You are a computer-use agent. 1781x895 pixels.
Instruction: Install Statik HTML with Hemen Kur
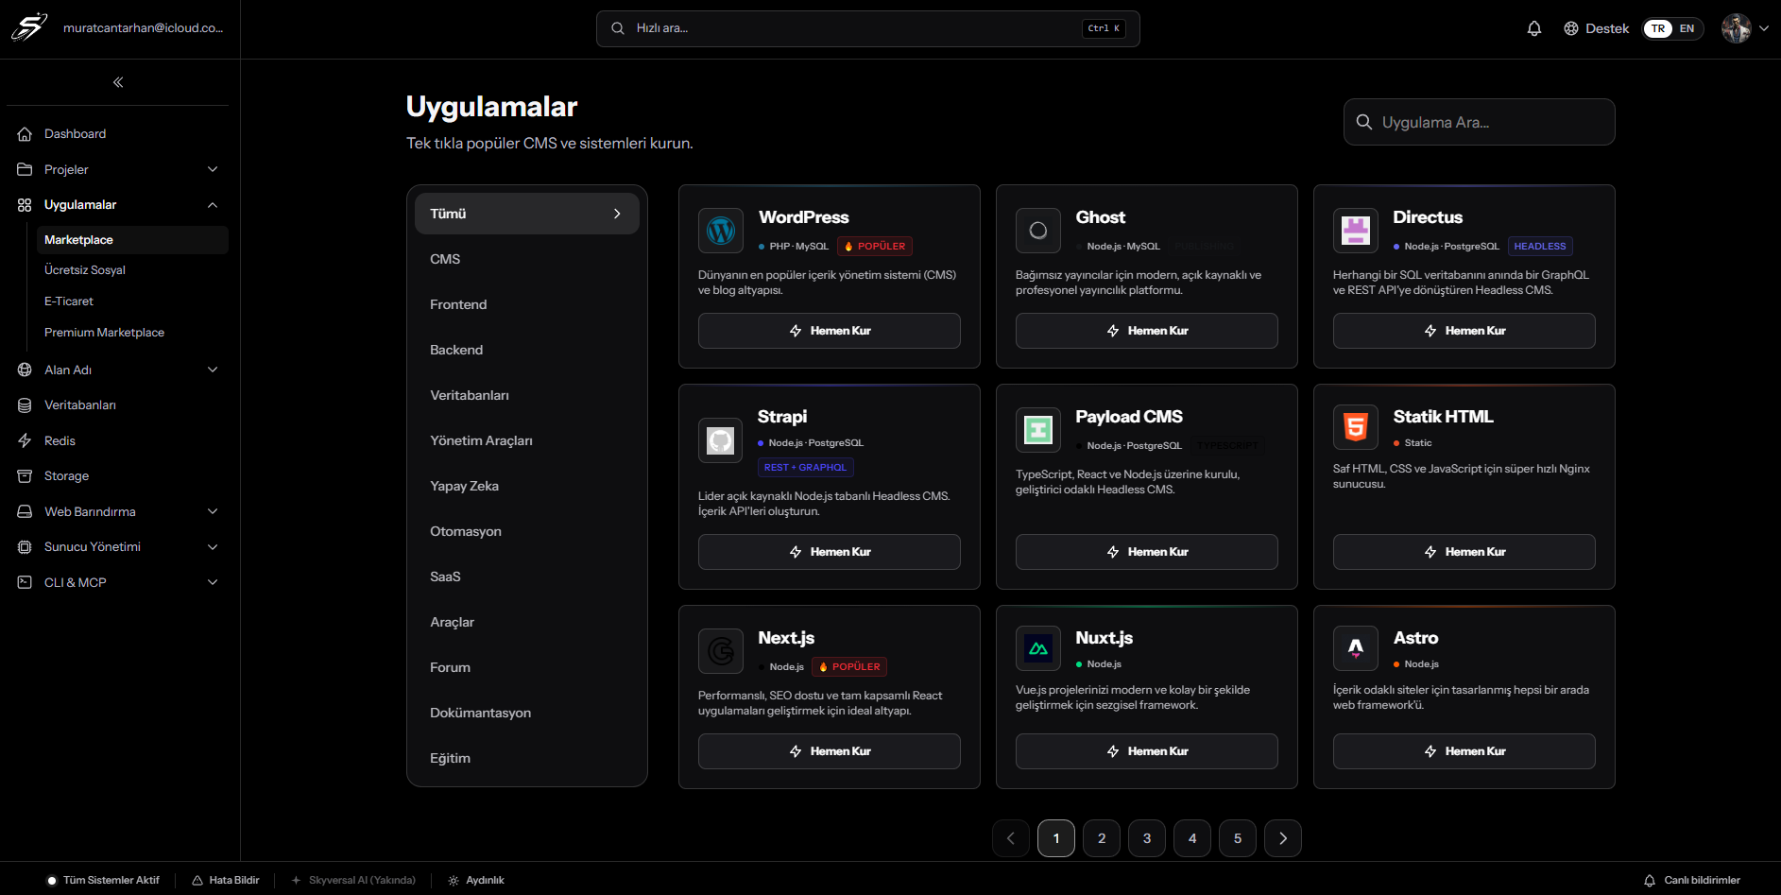click(1464, 552)
